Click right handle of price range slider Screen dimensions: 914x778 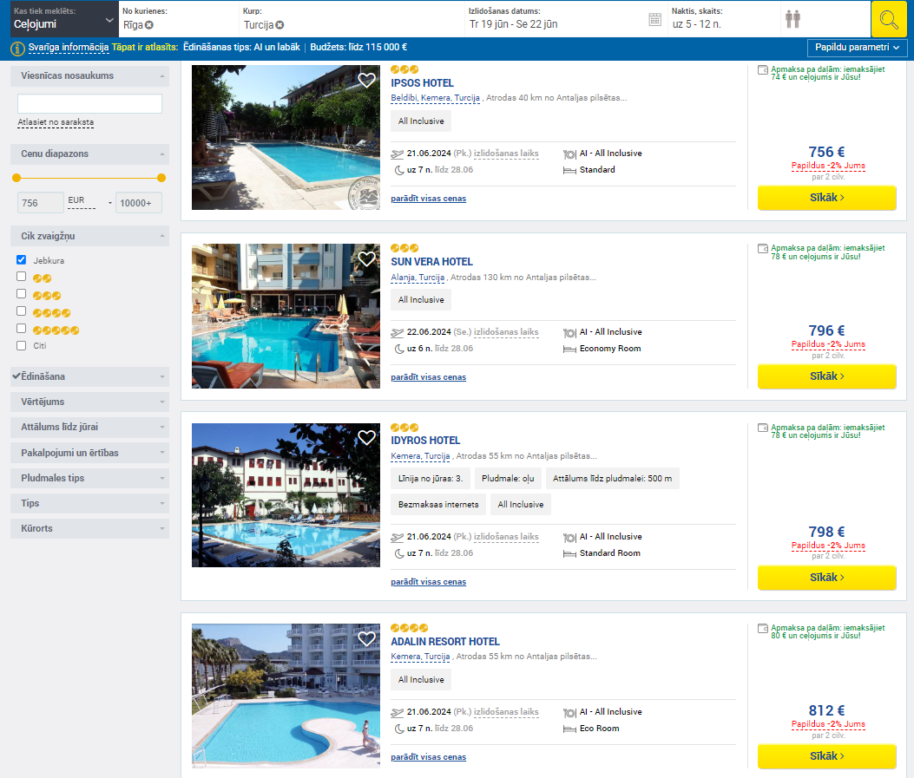point(161,178)
